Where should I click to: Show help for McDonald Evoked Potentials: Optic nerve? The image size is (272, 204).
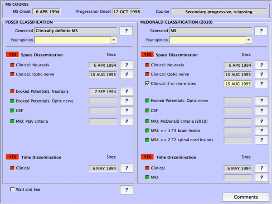coord(262,101)
